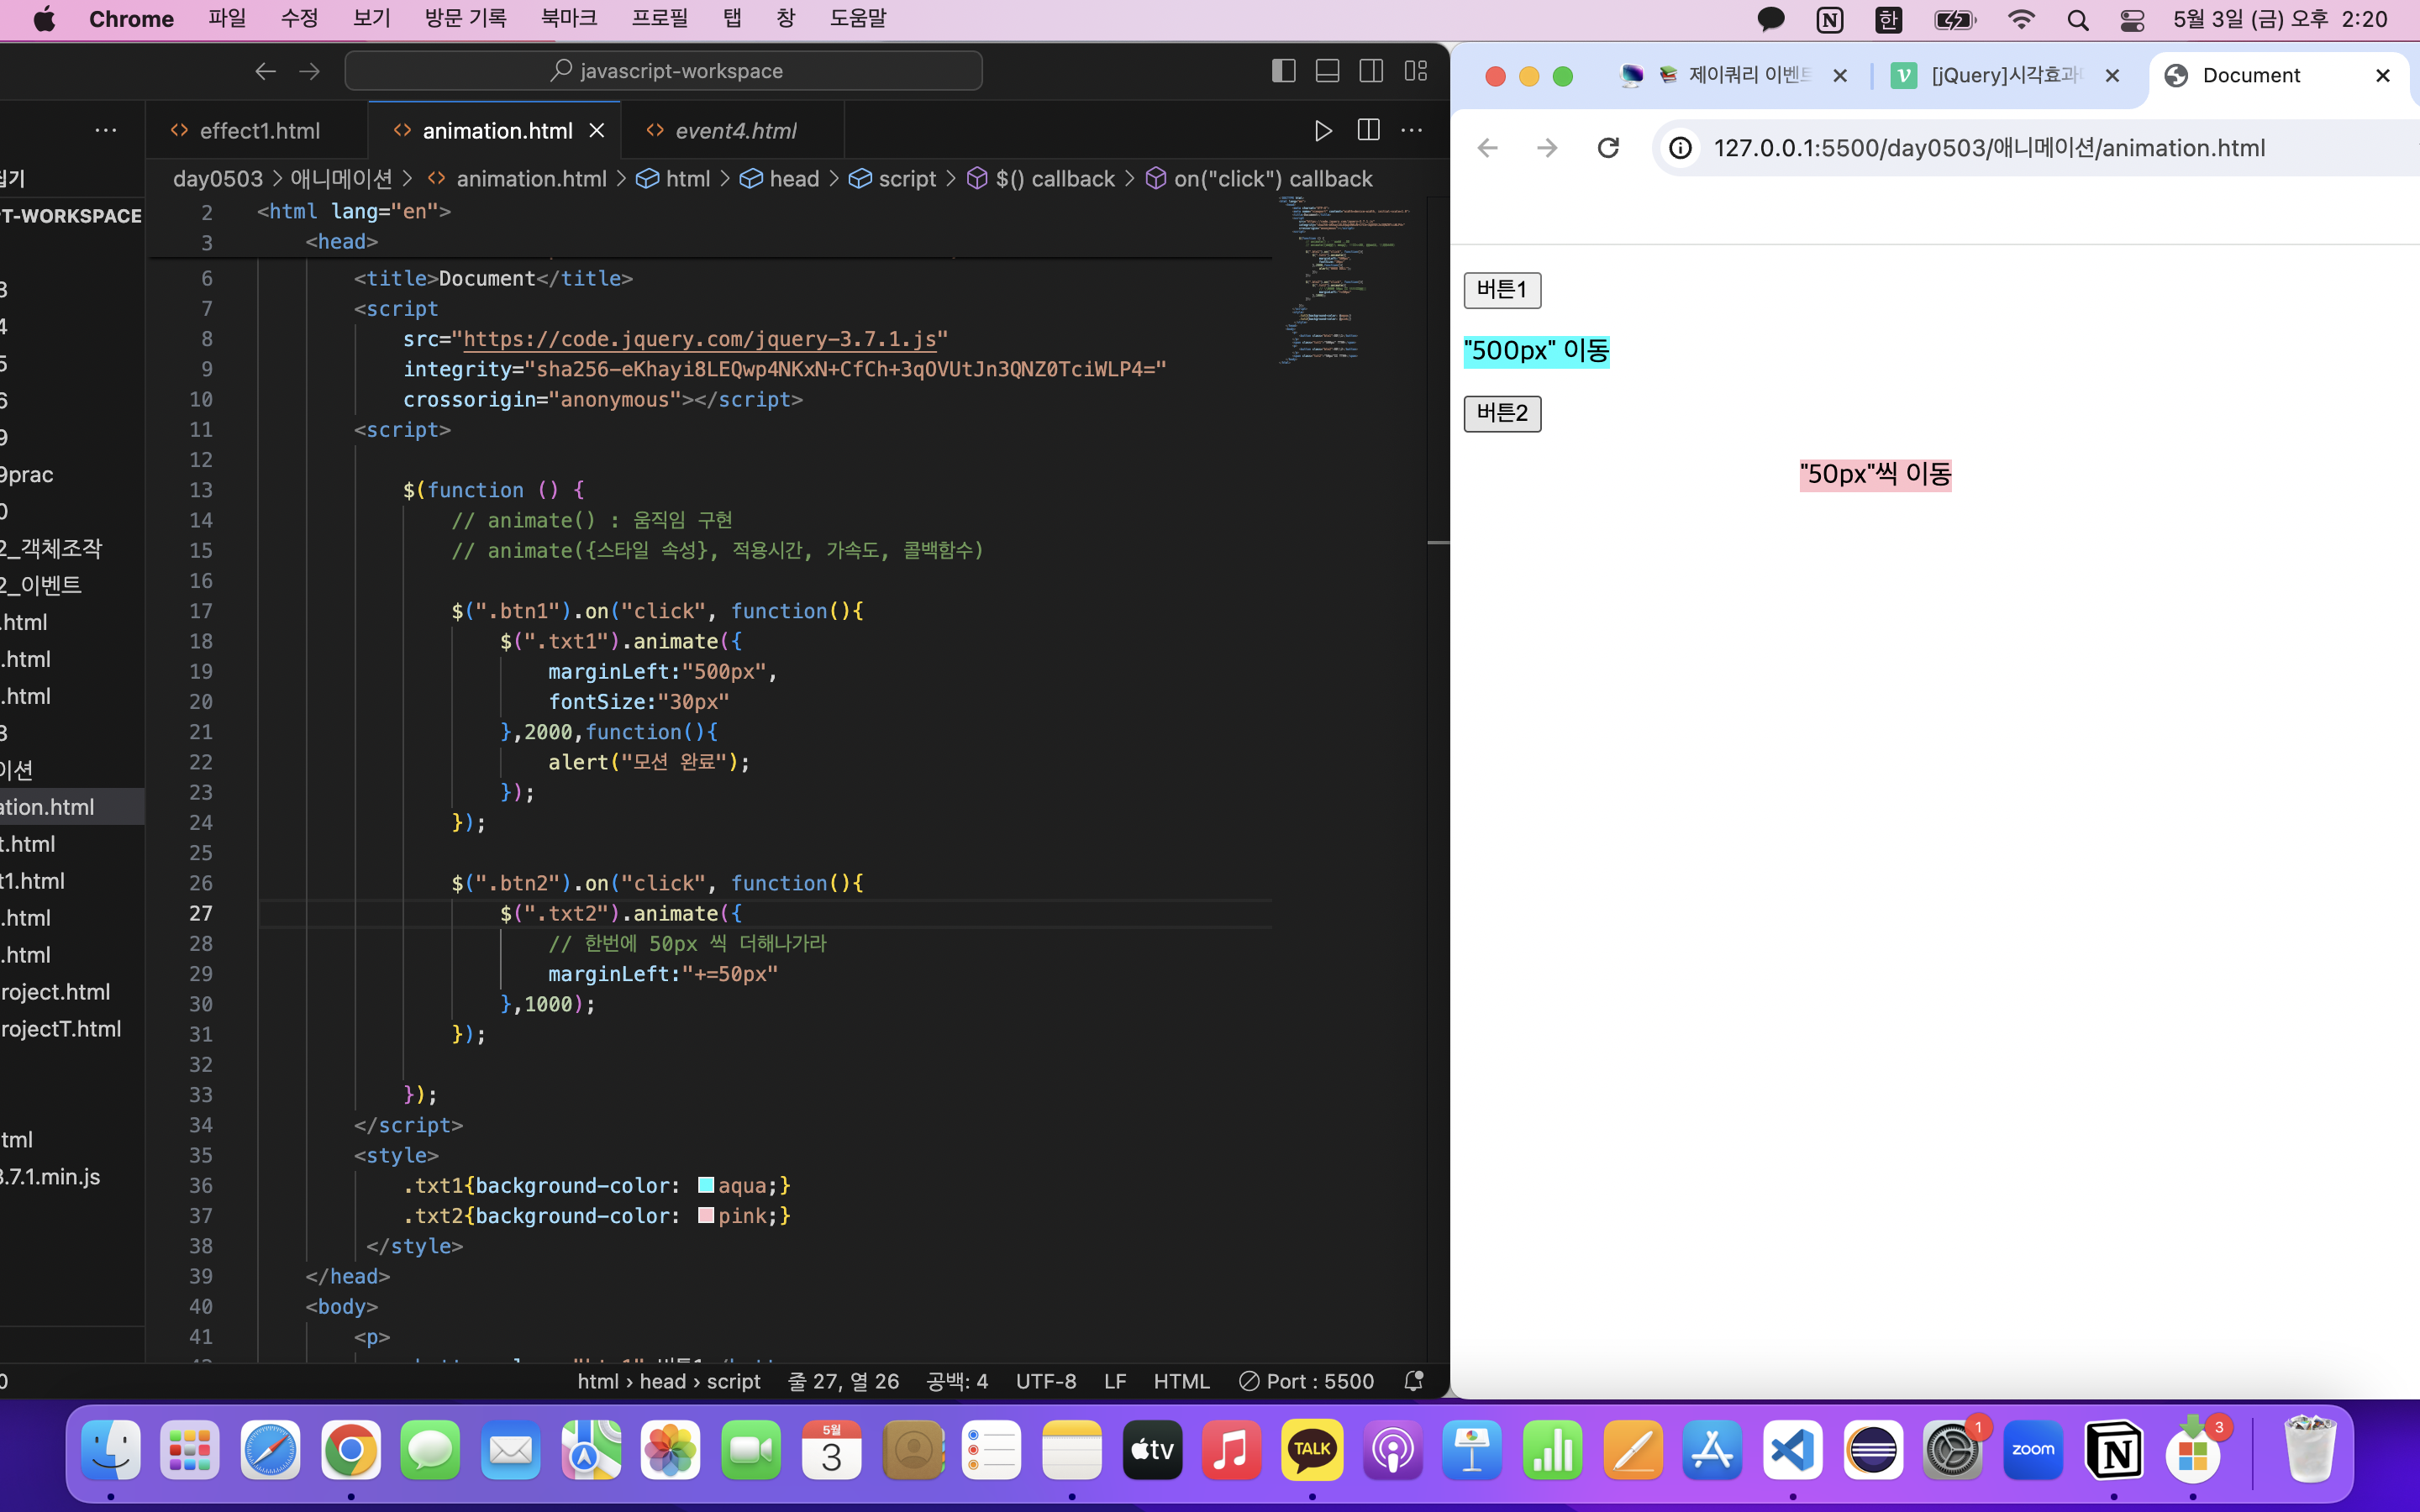The height and width of the screenshot is (1512, 2420).
Task: Toggle the secondary side bar
Action: [1371, 71]
